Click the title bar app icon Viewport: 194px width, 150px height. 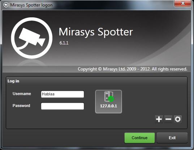6,5
